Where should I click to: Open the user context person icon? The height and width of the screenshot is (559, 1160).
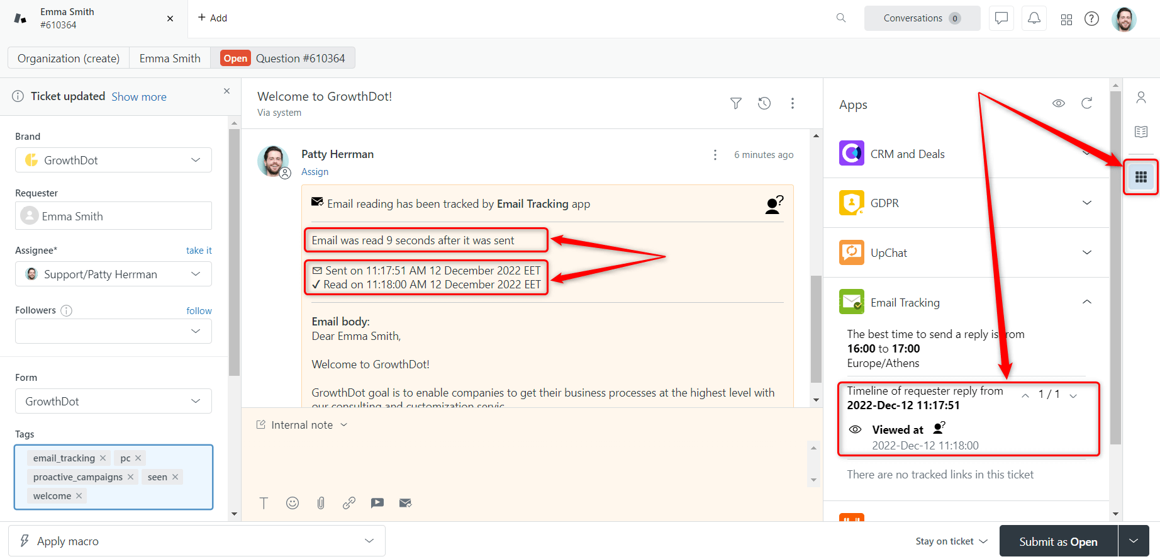pyautogui.click(x=1141, y=98)
